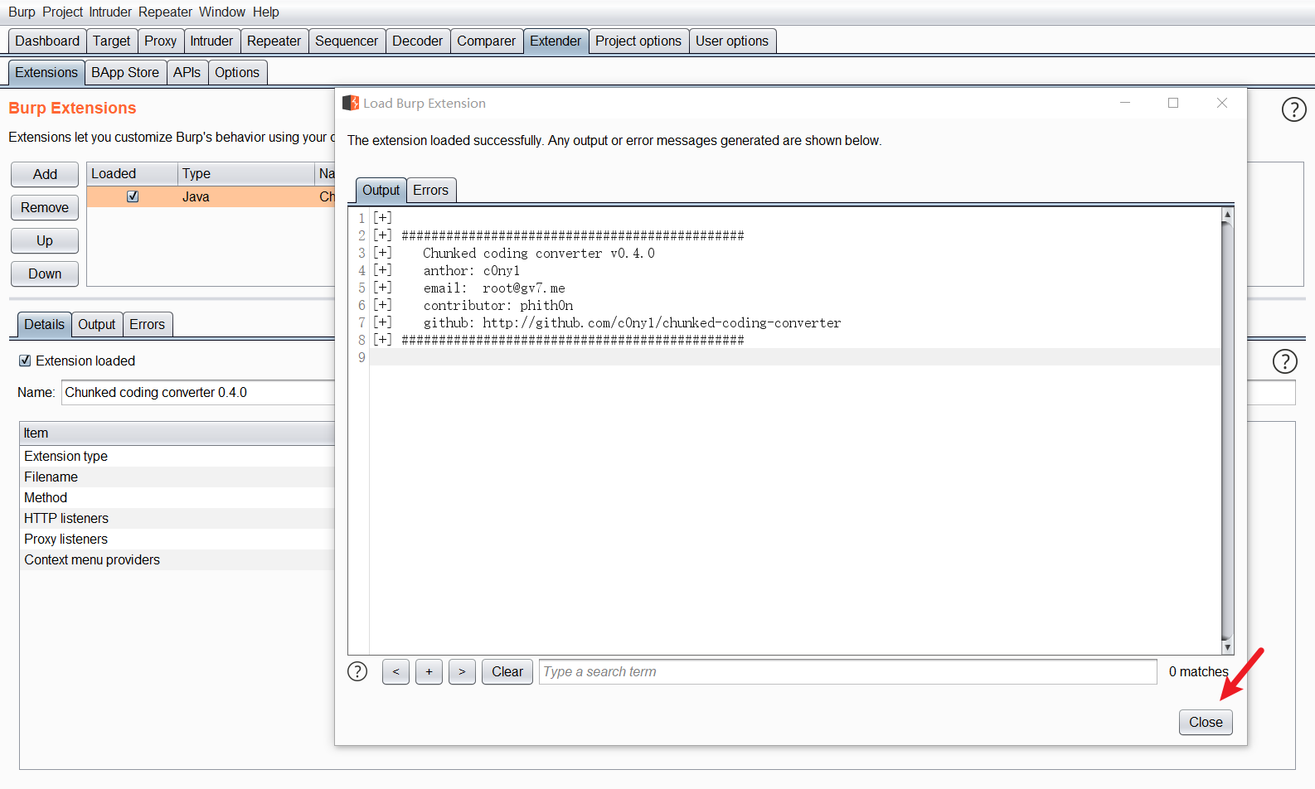Switch to the Comparer tab
Viewport: 1315px width, 789px height.
[x=486, y=41]
